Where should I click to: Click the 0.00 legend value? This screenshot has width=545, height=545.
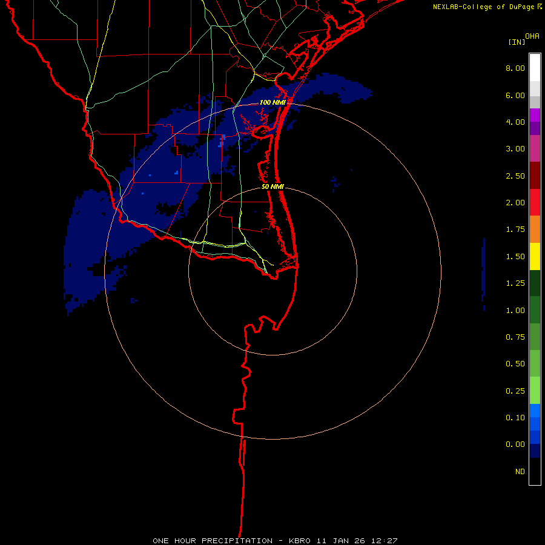click(x=515, y=444)
